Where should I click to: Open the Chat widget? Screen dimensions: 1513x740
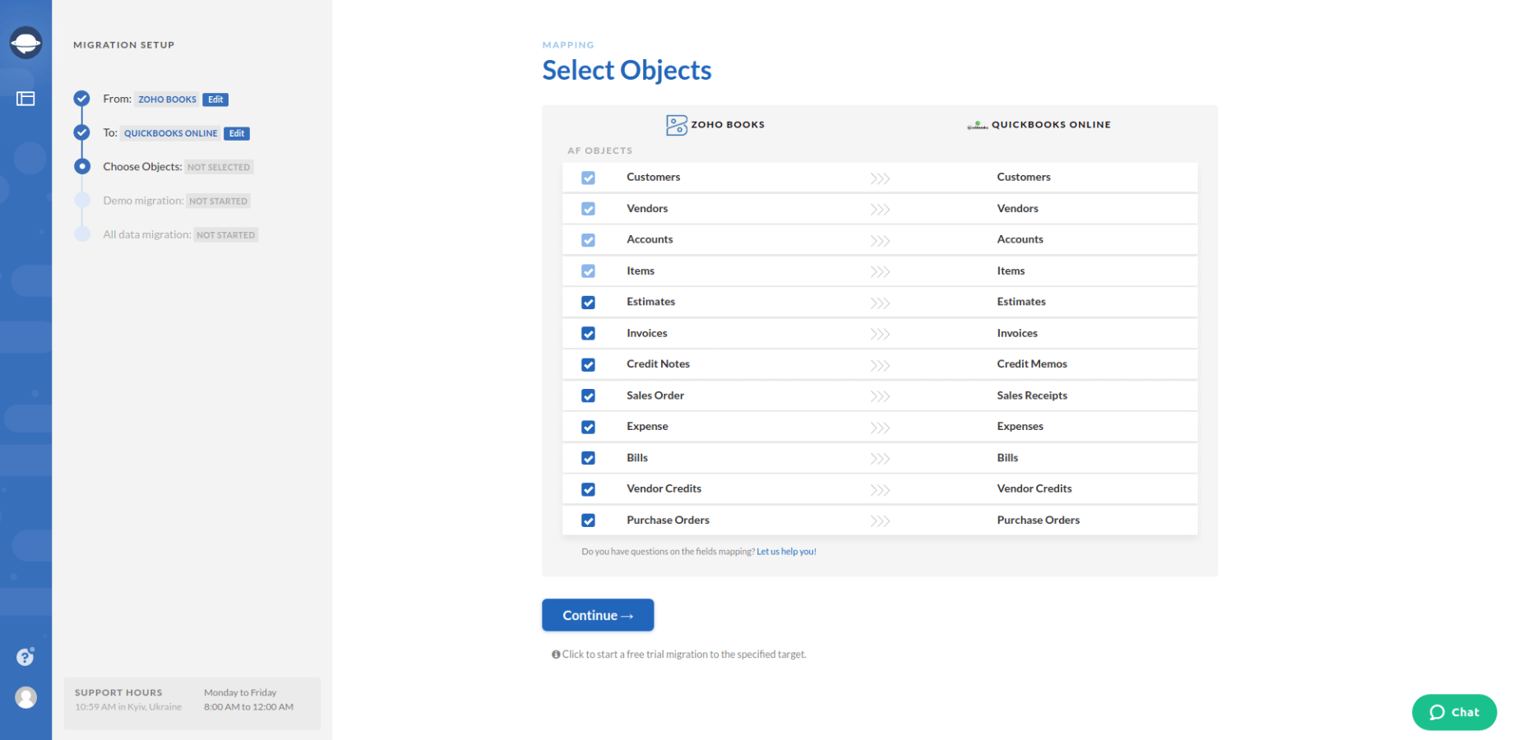pos(1454,712)
